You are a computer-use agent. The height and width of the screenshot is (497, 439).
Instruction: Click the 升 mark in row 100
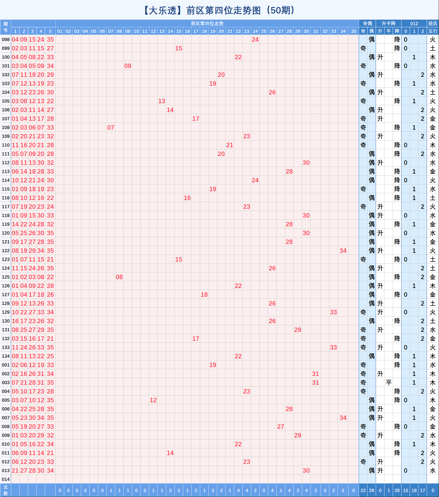pyautogui.click(x=380, y=57)
